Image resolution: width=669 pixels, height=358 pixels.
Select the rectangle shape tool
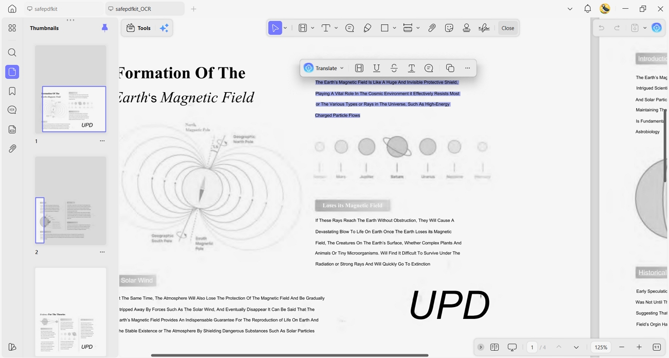click(384, 28)
